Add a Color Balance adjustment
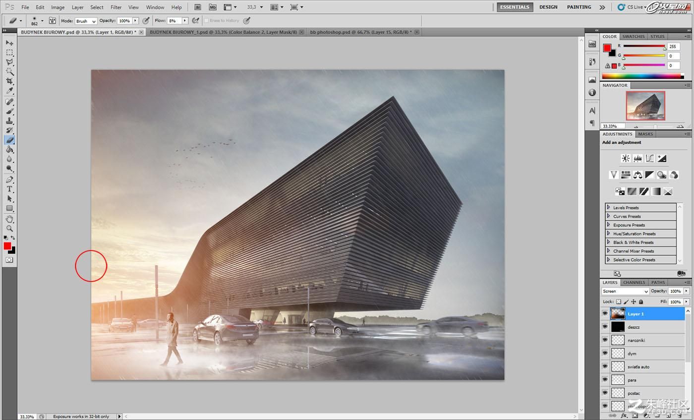694x420 pixels. [637, 175]
